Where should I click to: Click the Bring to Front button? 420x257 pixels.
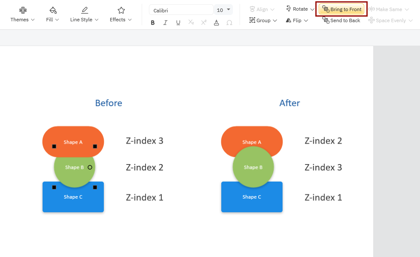pyautogui.click(x=342, y=9)
